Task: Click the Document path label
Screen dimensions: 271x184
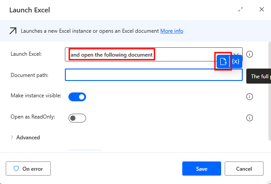Action: 30,75
